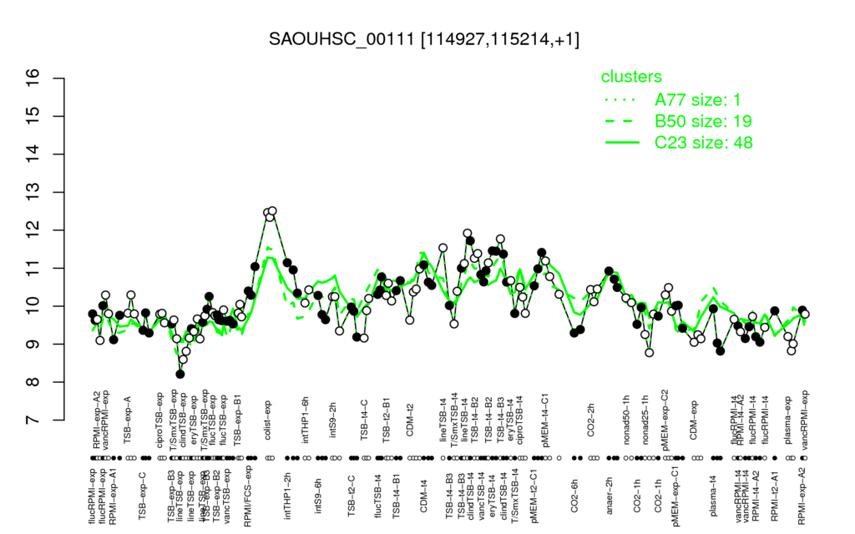Click the y-axis tick label 13
This screenshot has width=855, height=534.
[x=33, y=193]
